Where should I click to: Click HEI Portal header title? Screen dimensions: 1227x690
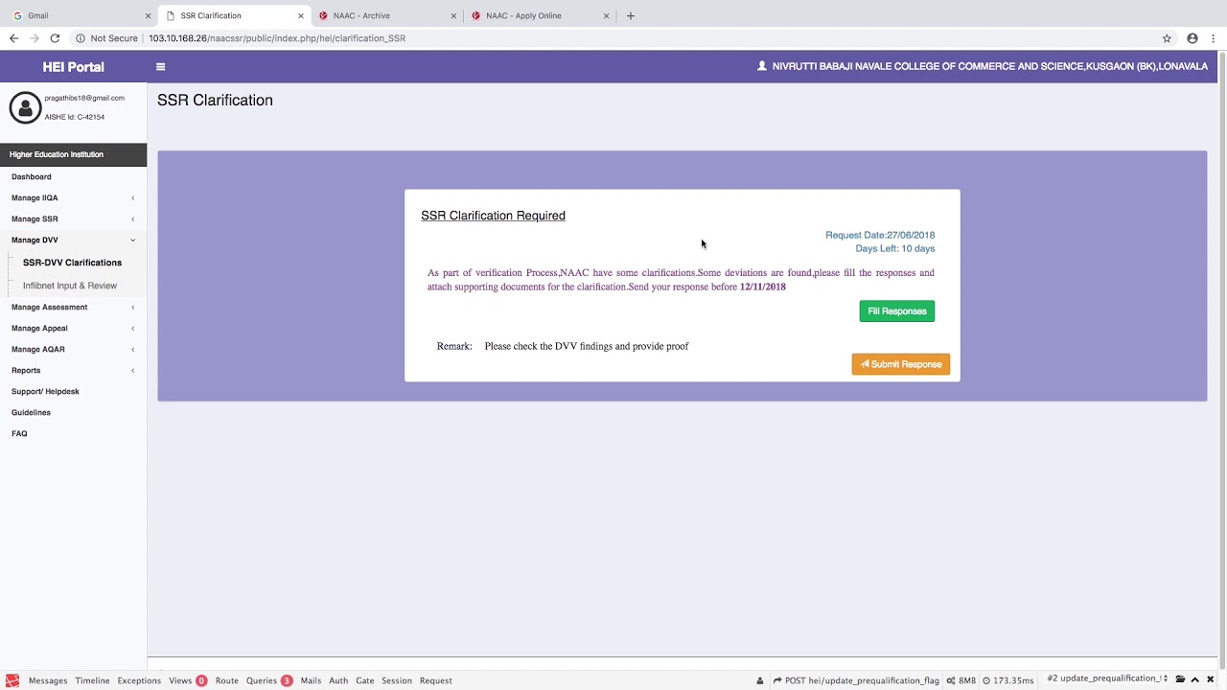click(x=74, y=67)
